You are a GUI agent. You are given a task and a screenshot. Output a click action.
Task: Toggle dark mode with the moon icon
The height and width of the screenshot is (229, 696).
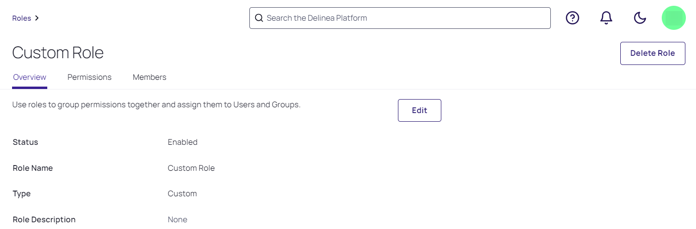tap(640, 18)
